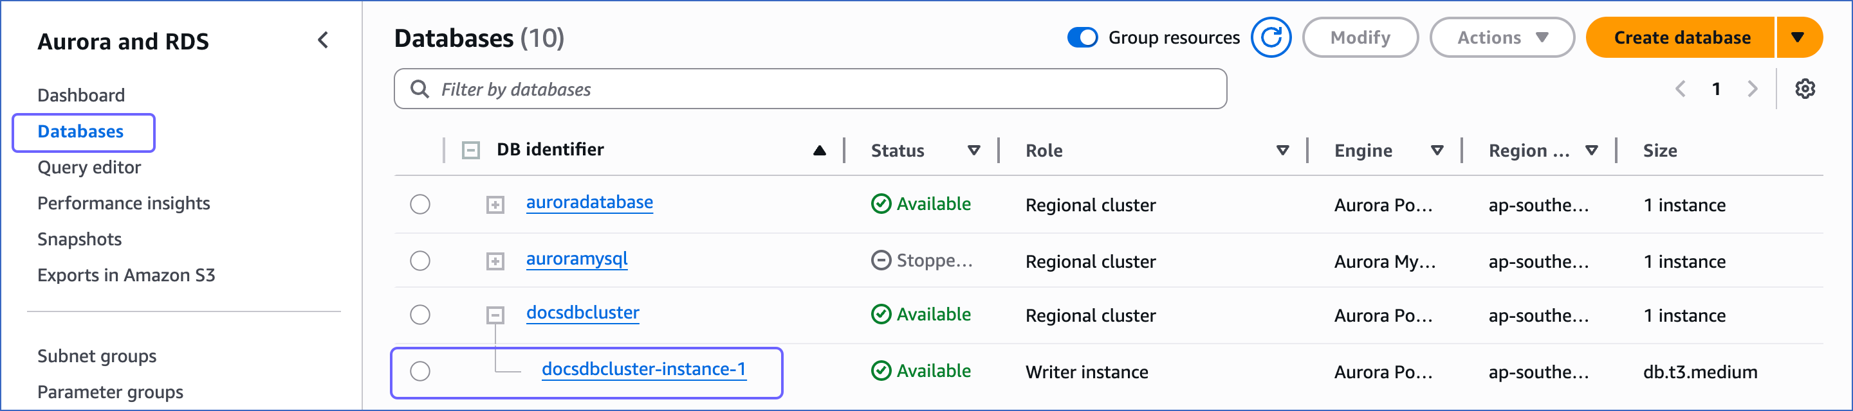Focus the Filter by databases field
Image resolution: width=1853 pixels, height=411 pixels.
point(810,89)
